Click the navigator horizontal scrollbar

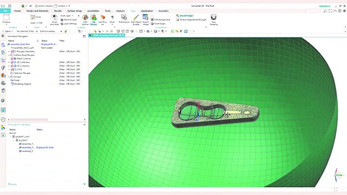pyautogui.click(x=29, y=120)
